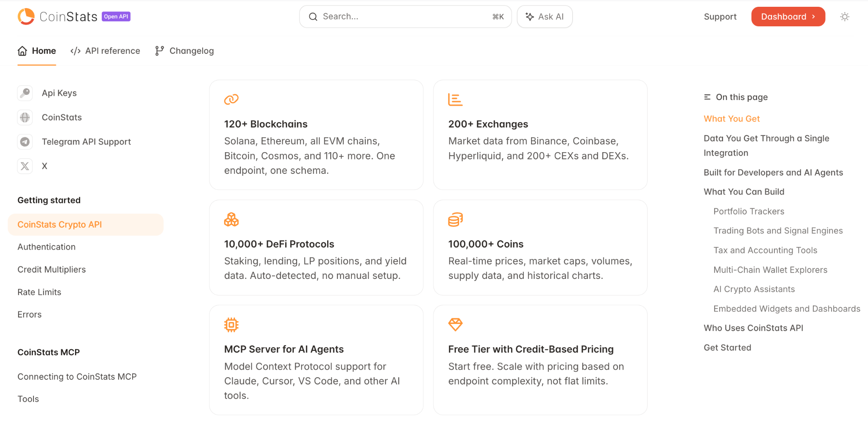Click the CoinStats globe icon in sidebar

coord(25,117)
